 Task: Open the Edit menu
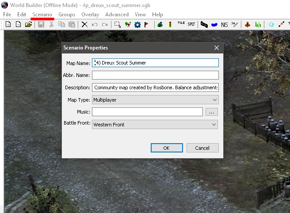22,15
